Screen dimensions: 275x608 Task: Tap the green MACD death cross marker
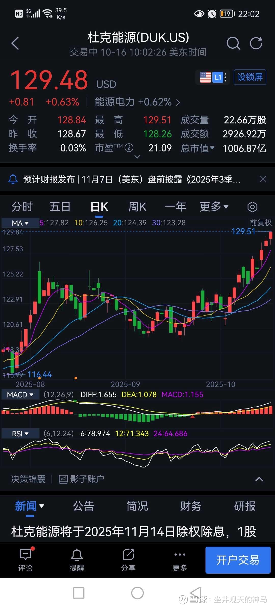pos(75,401)
